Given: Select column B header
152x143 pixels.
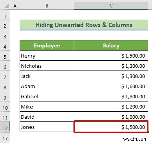Looking at the screenshot, I should [x=47, y=6].
